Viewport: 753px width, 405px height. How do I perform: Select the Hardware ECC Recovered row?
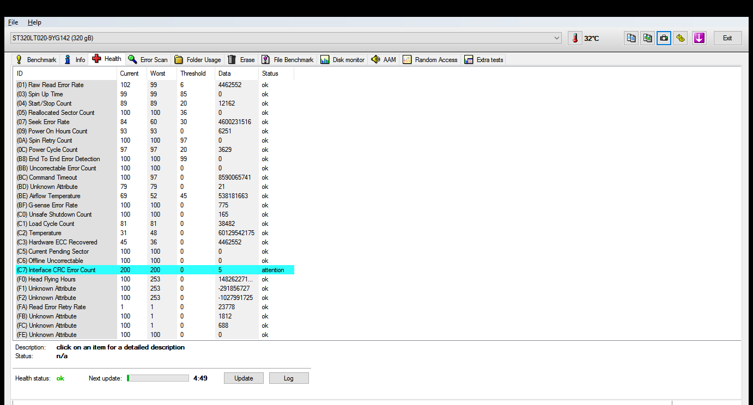point(155,242)
